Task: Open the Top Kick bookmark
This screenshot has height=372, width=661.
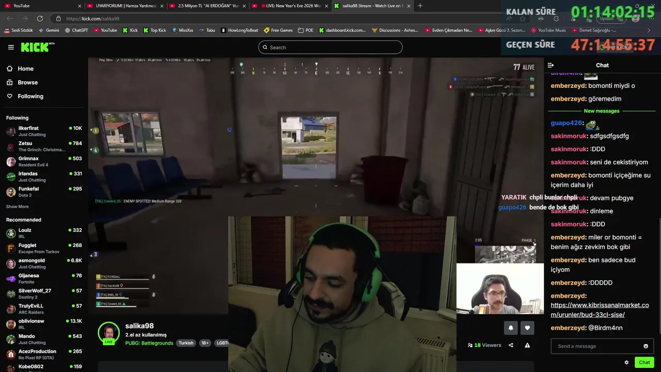Action: click(154, 30)
